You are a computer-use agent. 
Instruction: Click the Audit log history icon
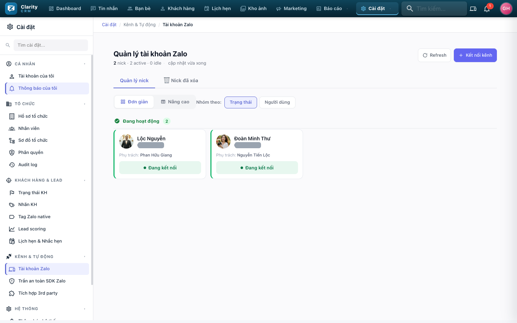[12, 165]
